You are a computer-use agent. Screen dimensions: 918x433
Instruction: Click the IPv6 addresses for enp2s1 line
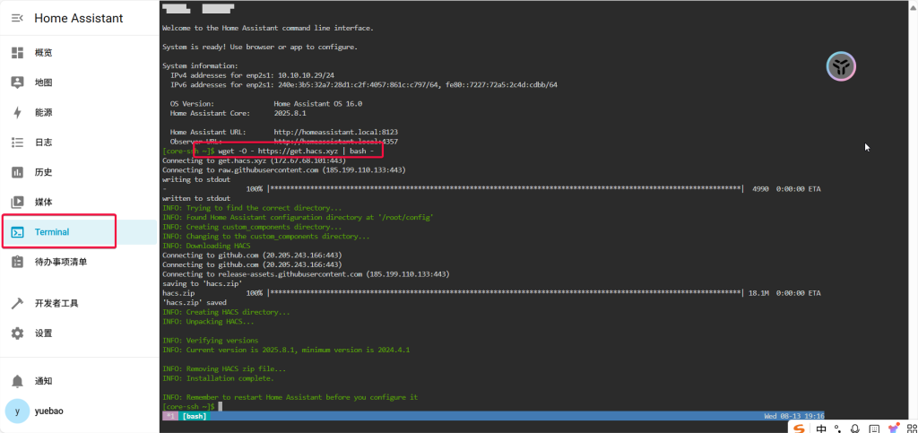coord(364,85)
